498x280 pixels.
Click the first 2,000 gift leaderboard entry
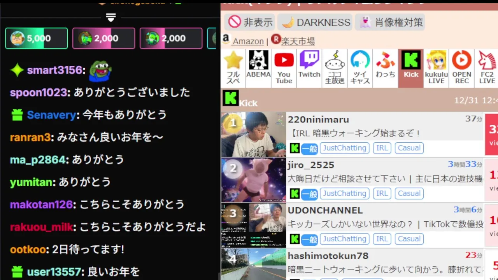tap(104, 38)
